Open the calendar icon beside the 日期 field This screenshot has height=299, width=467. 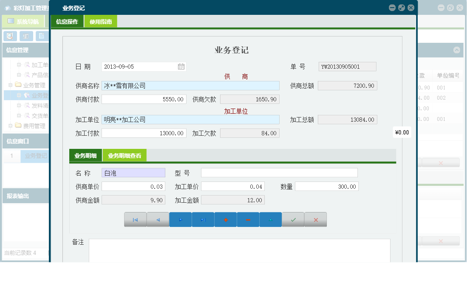click(180, 66)
